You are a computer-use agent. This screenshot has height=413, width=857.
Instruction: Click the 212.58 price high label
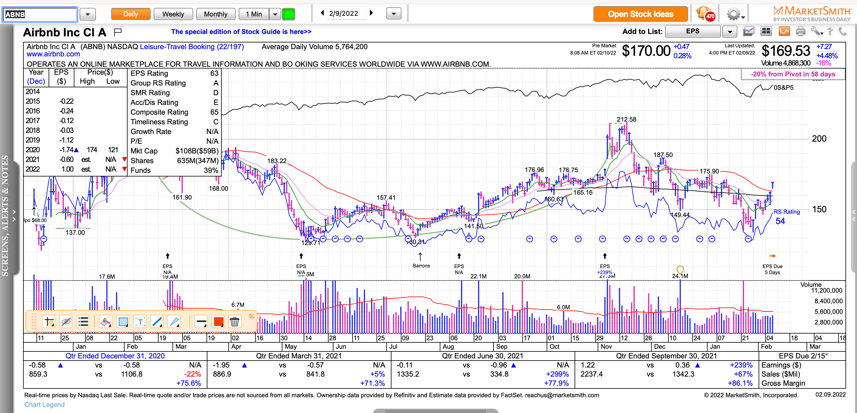click(626, 119)
